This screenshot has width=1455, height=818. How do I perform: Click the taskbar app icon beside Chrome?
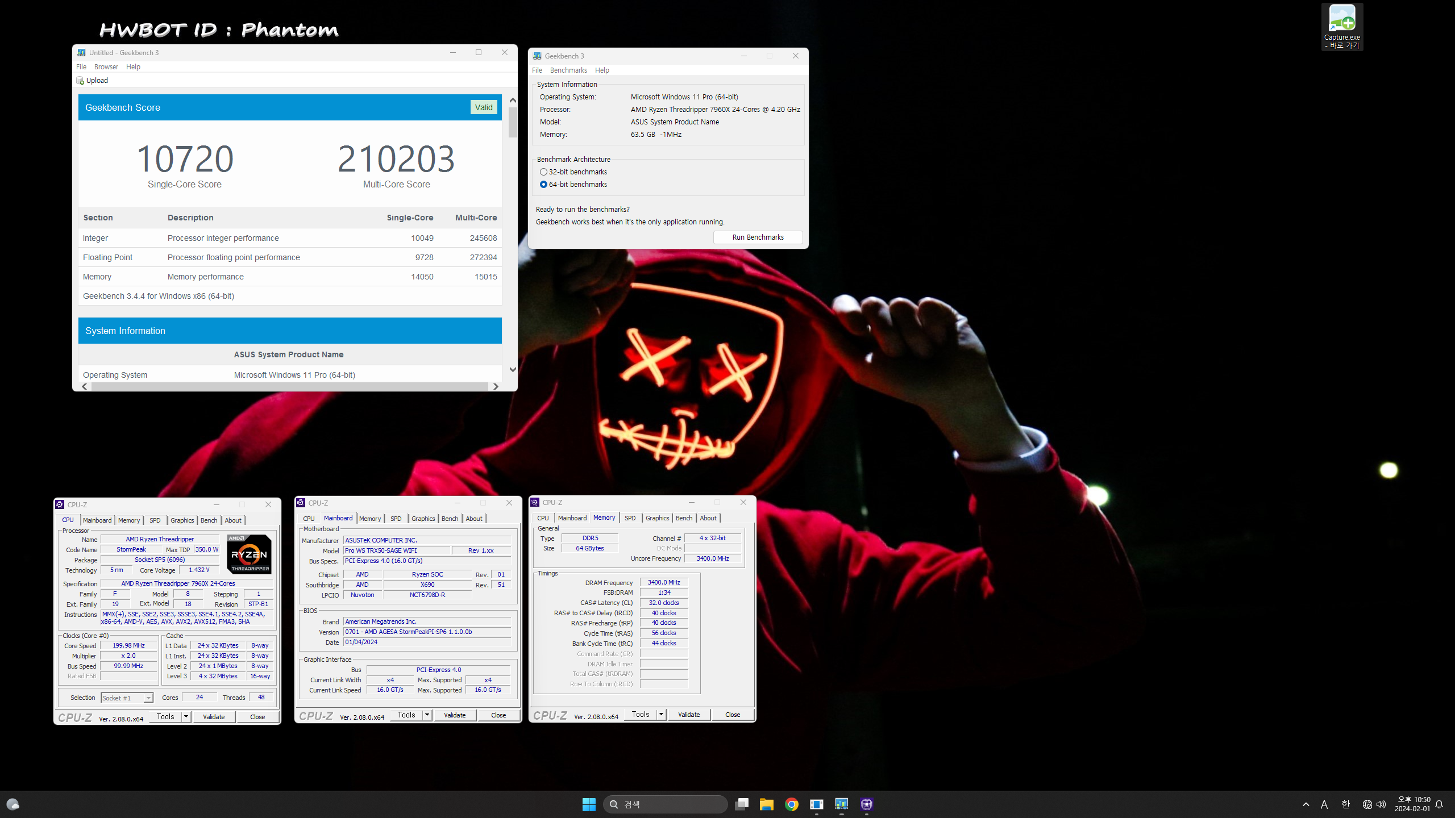click(817, 804)
